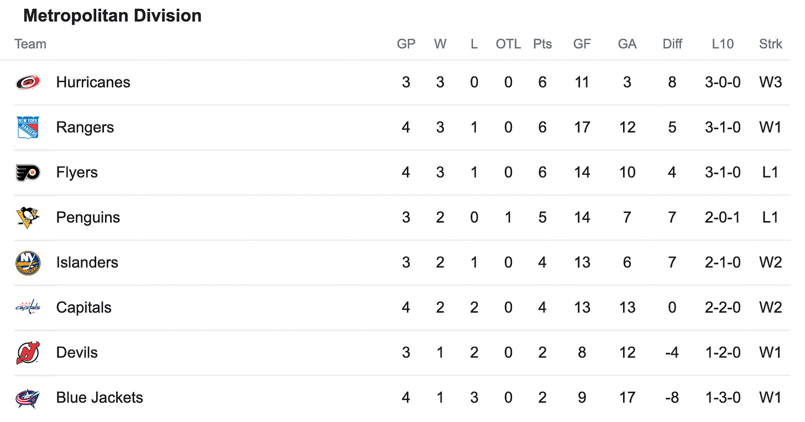
Task: Click the Pts column header
Action: click(x=542, y=44)
